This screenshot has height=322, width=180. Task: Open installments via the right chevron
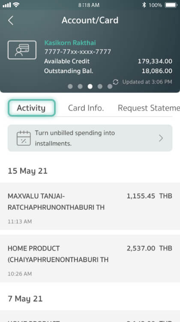161,138
